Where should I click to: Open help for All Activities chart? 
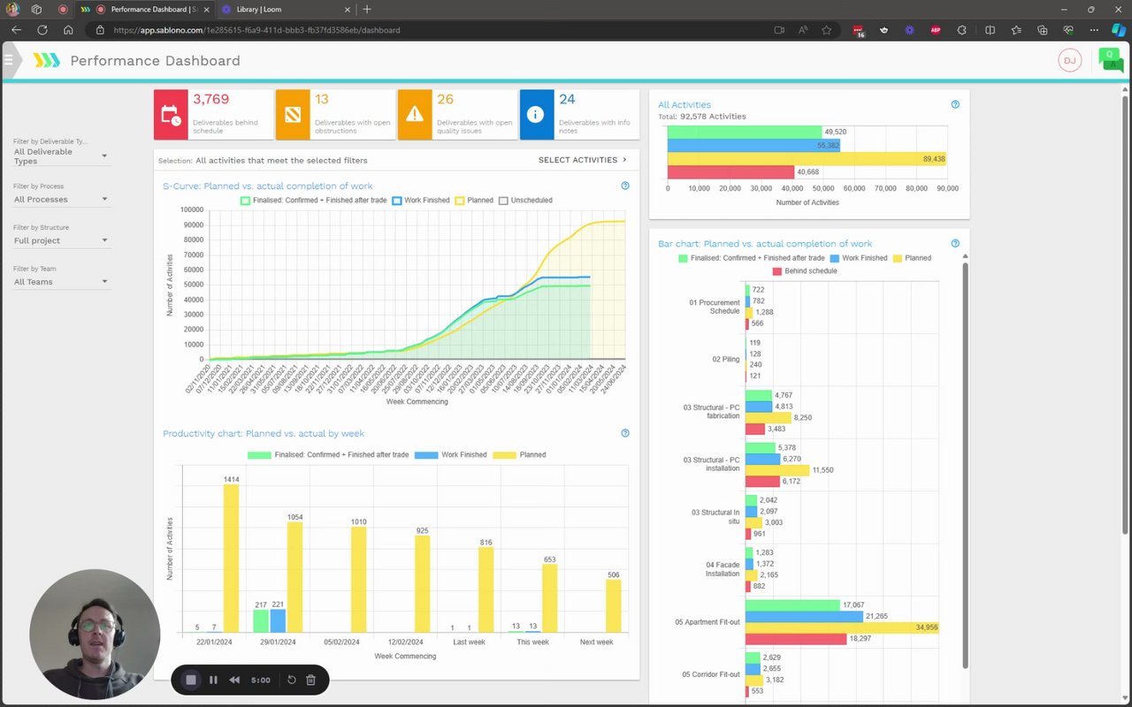click(x=955, y=104)
